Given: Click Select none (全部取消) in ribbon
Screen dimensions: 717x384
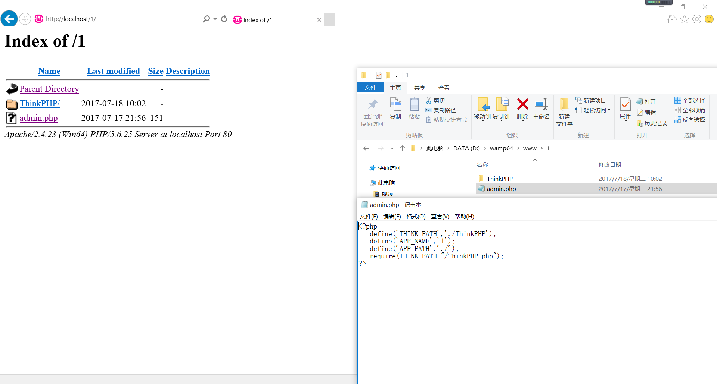Looking at the screenshot, I should (x=690, y=110).
